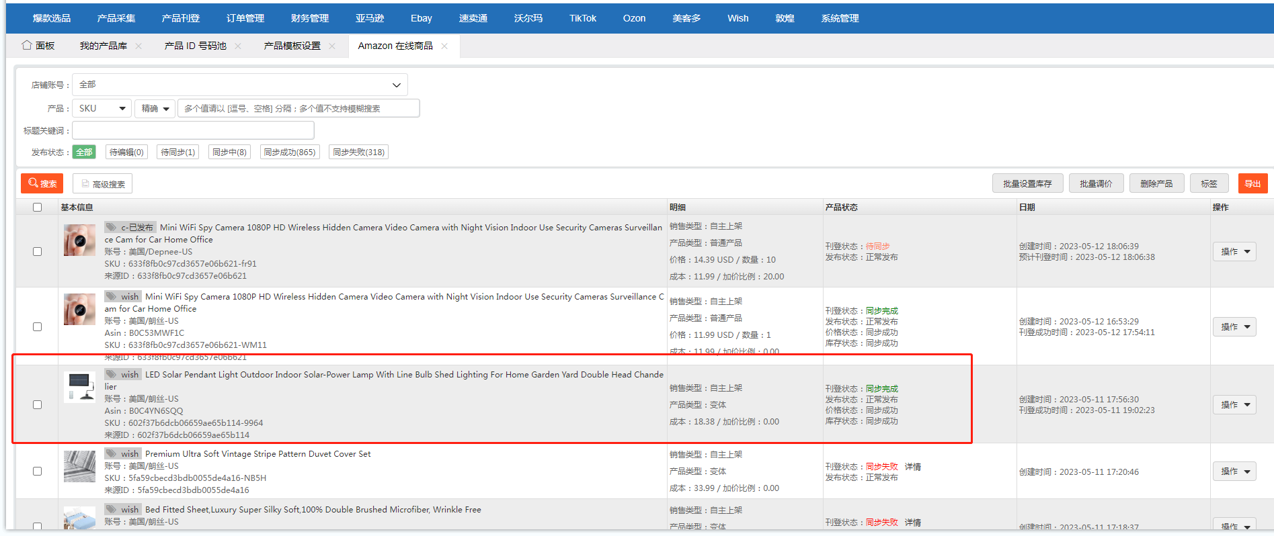Filter by 全部 publish status
Viewport: 1274px width, 536px height.
coord(84,152)
